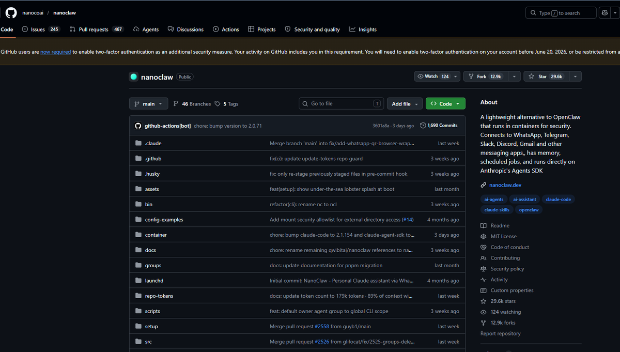
Task: Open the nanoclaw.dev website link
Action: tap(505, 185)
